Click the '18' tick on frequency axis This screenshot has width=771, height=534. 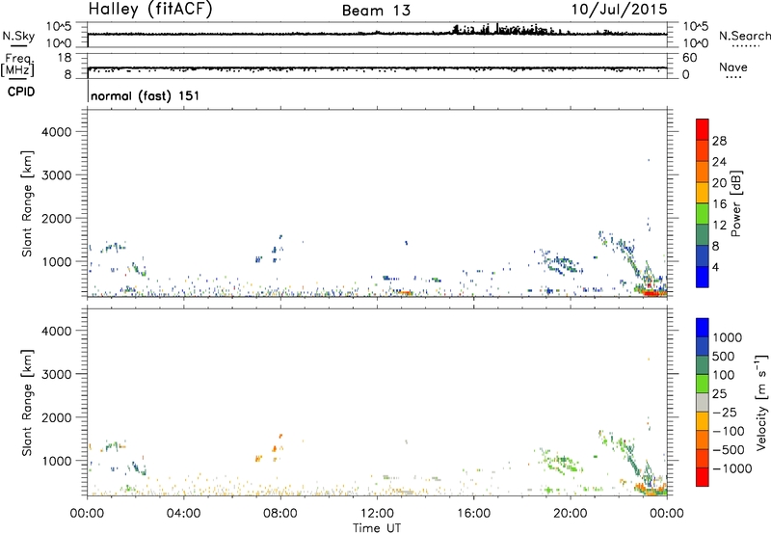tap(65, 58)
